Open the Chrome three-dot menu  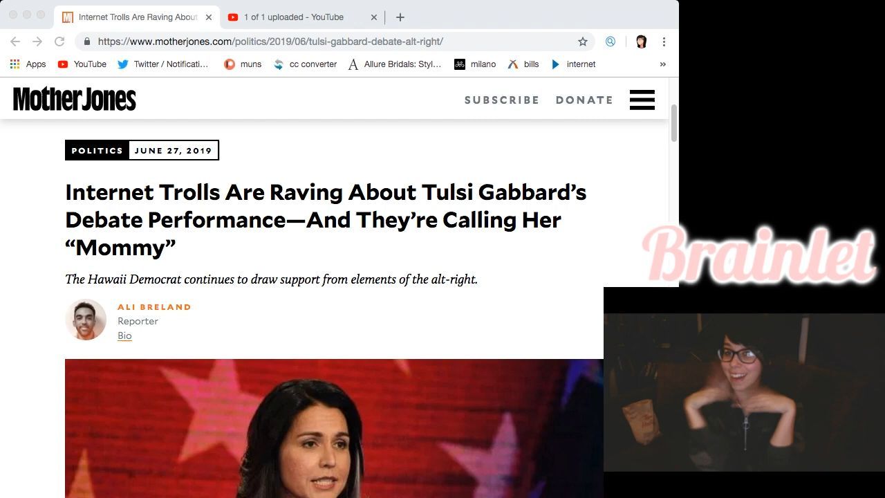pos(664,41)
